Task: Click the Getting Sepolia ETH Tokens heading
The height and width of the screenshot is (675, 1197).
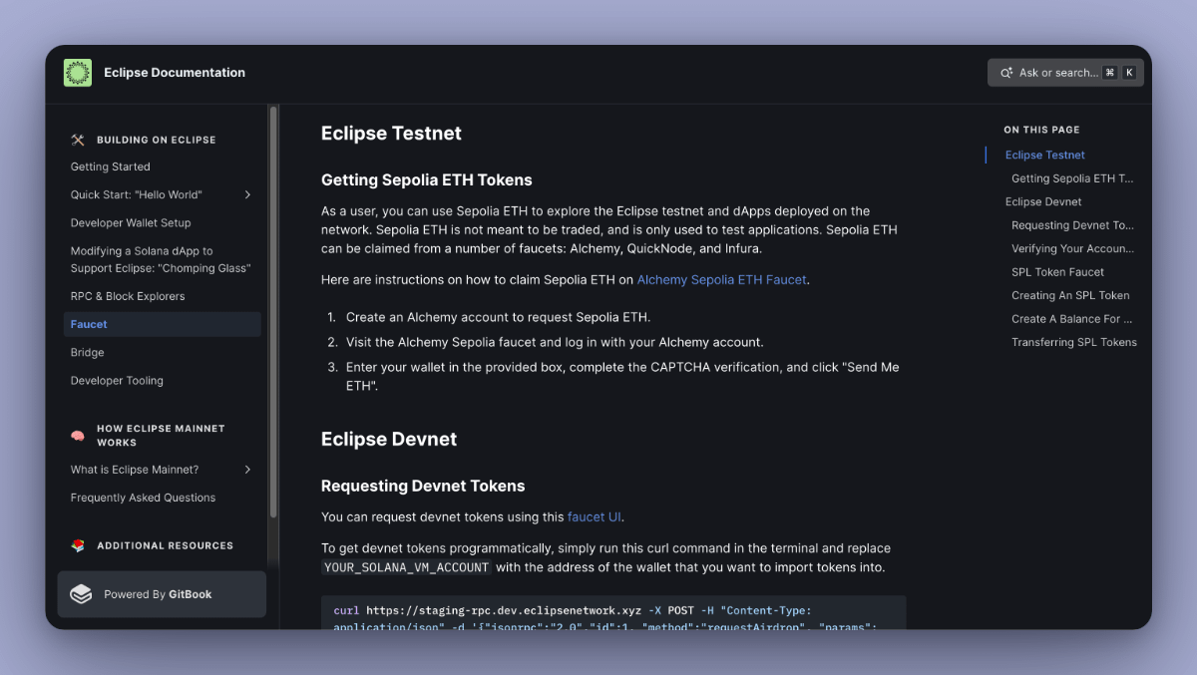Action: pos(427,180)
